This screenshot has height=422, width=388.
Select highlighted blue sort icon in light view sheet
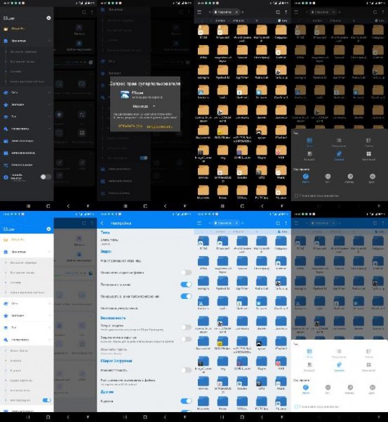tap(306, 388)
